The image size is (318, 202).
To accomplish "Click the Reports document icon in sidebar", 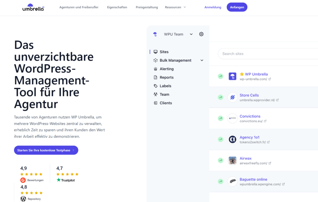I will tap(156, 78).
